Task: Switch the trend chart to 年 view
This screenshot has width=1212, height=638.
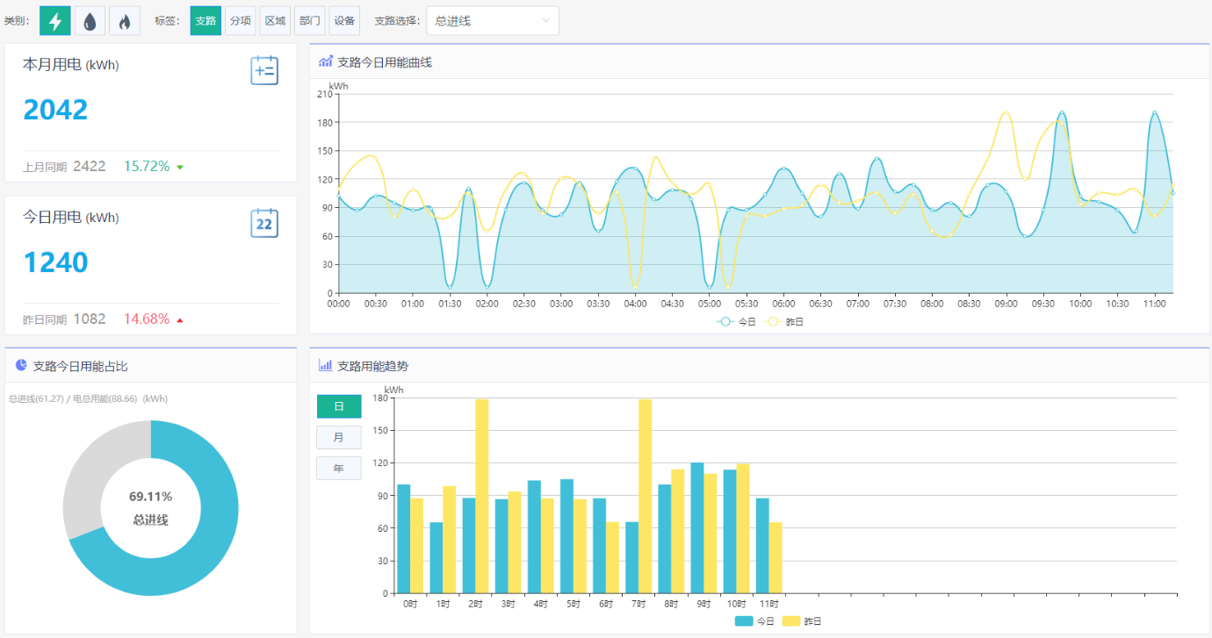Action: [x=338, y=469]
